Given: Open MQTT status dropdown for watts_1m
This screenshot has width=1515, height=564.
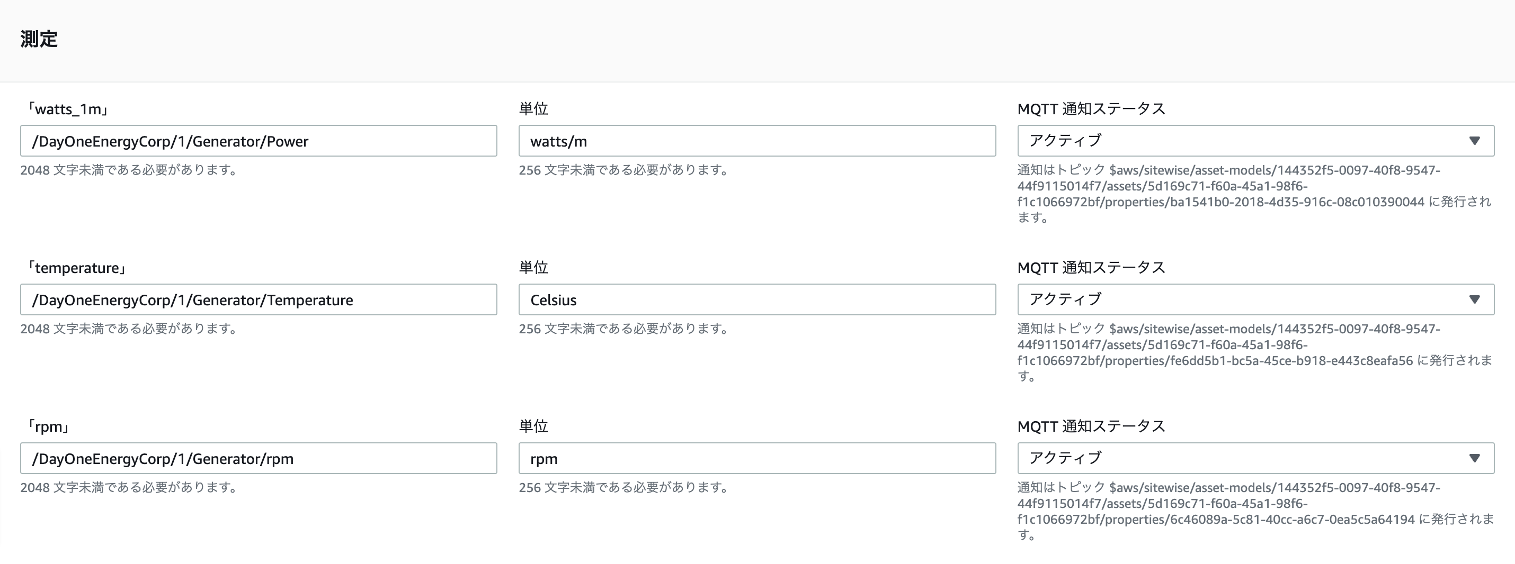Looking at the screenshot, I should click(1255, 141).
